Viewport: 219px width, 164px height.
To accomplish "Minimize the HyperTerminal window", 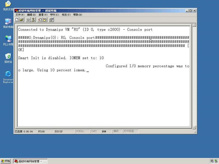I will (187, 11).
